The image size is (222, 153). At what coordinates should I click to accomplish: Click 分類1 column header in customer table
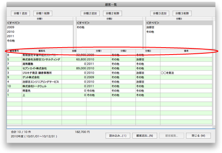[99, 51]
